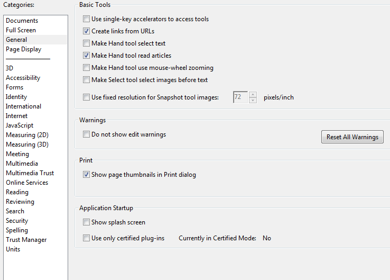
Task: Click the pixels/inch resolution field
Action: tap(240, 97)
